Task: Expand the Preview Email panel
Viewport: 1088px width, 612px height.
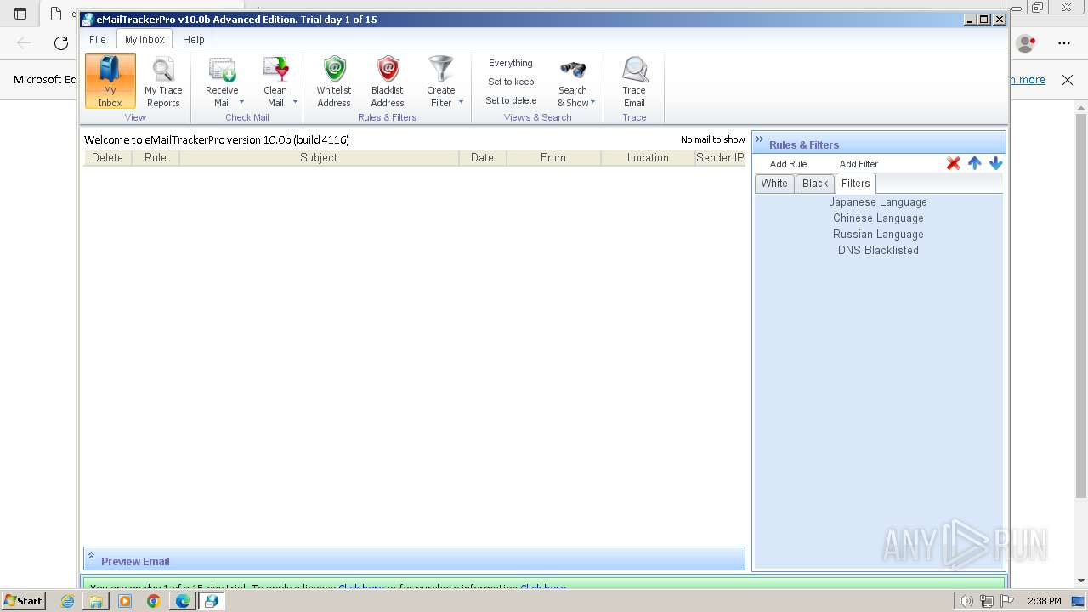Action: 91,556
